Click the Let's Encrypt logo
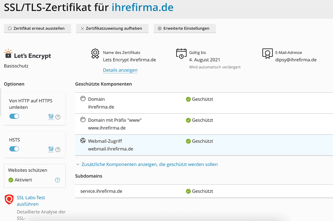The width and height of the screenshot is (333, 221). coord(28,55)
